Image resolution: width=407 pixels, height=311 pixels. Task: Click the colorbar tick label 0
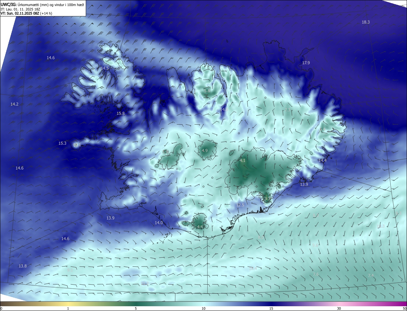click(1, 308)
